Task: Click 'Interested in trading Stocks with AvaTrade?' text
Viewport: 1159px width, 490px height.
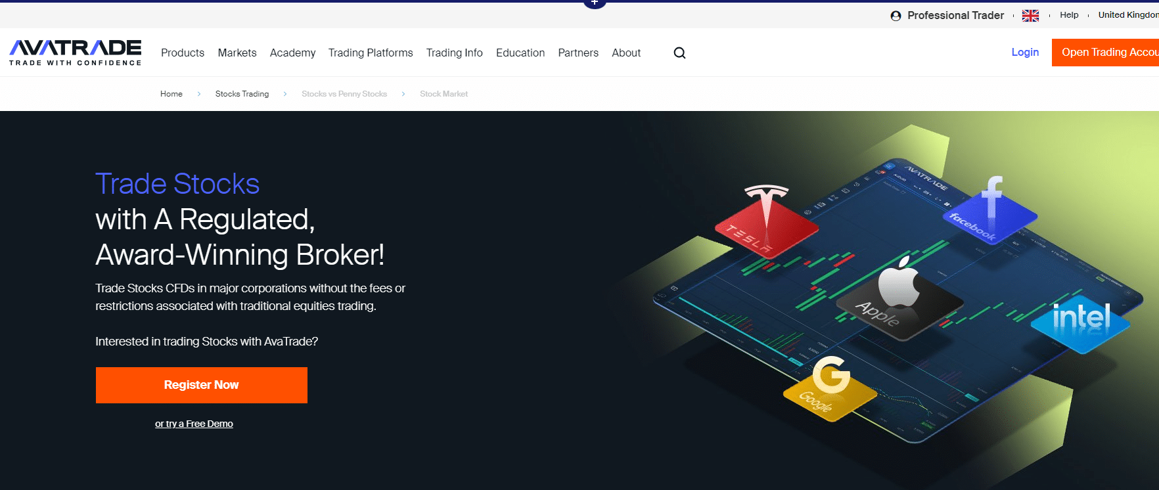Action: click(x=206, y=342)
